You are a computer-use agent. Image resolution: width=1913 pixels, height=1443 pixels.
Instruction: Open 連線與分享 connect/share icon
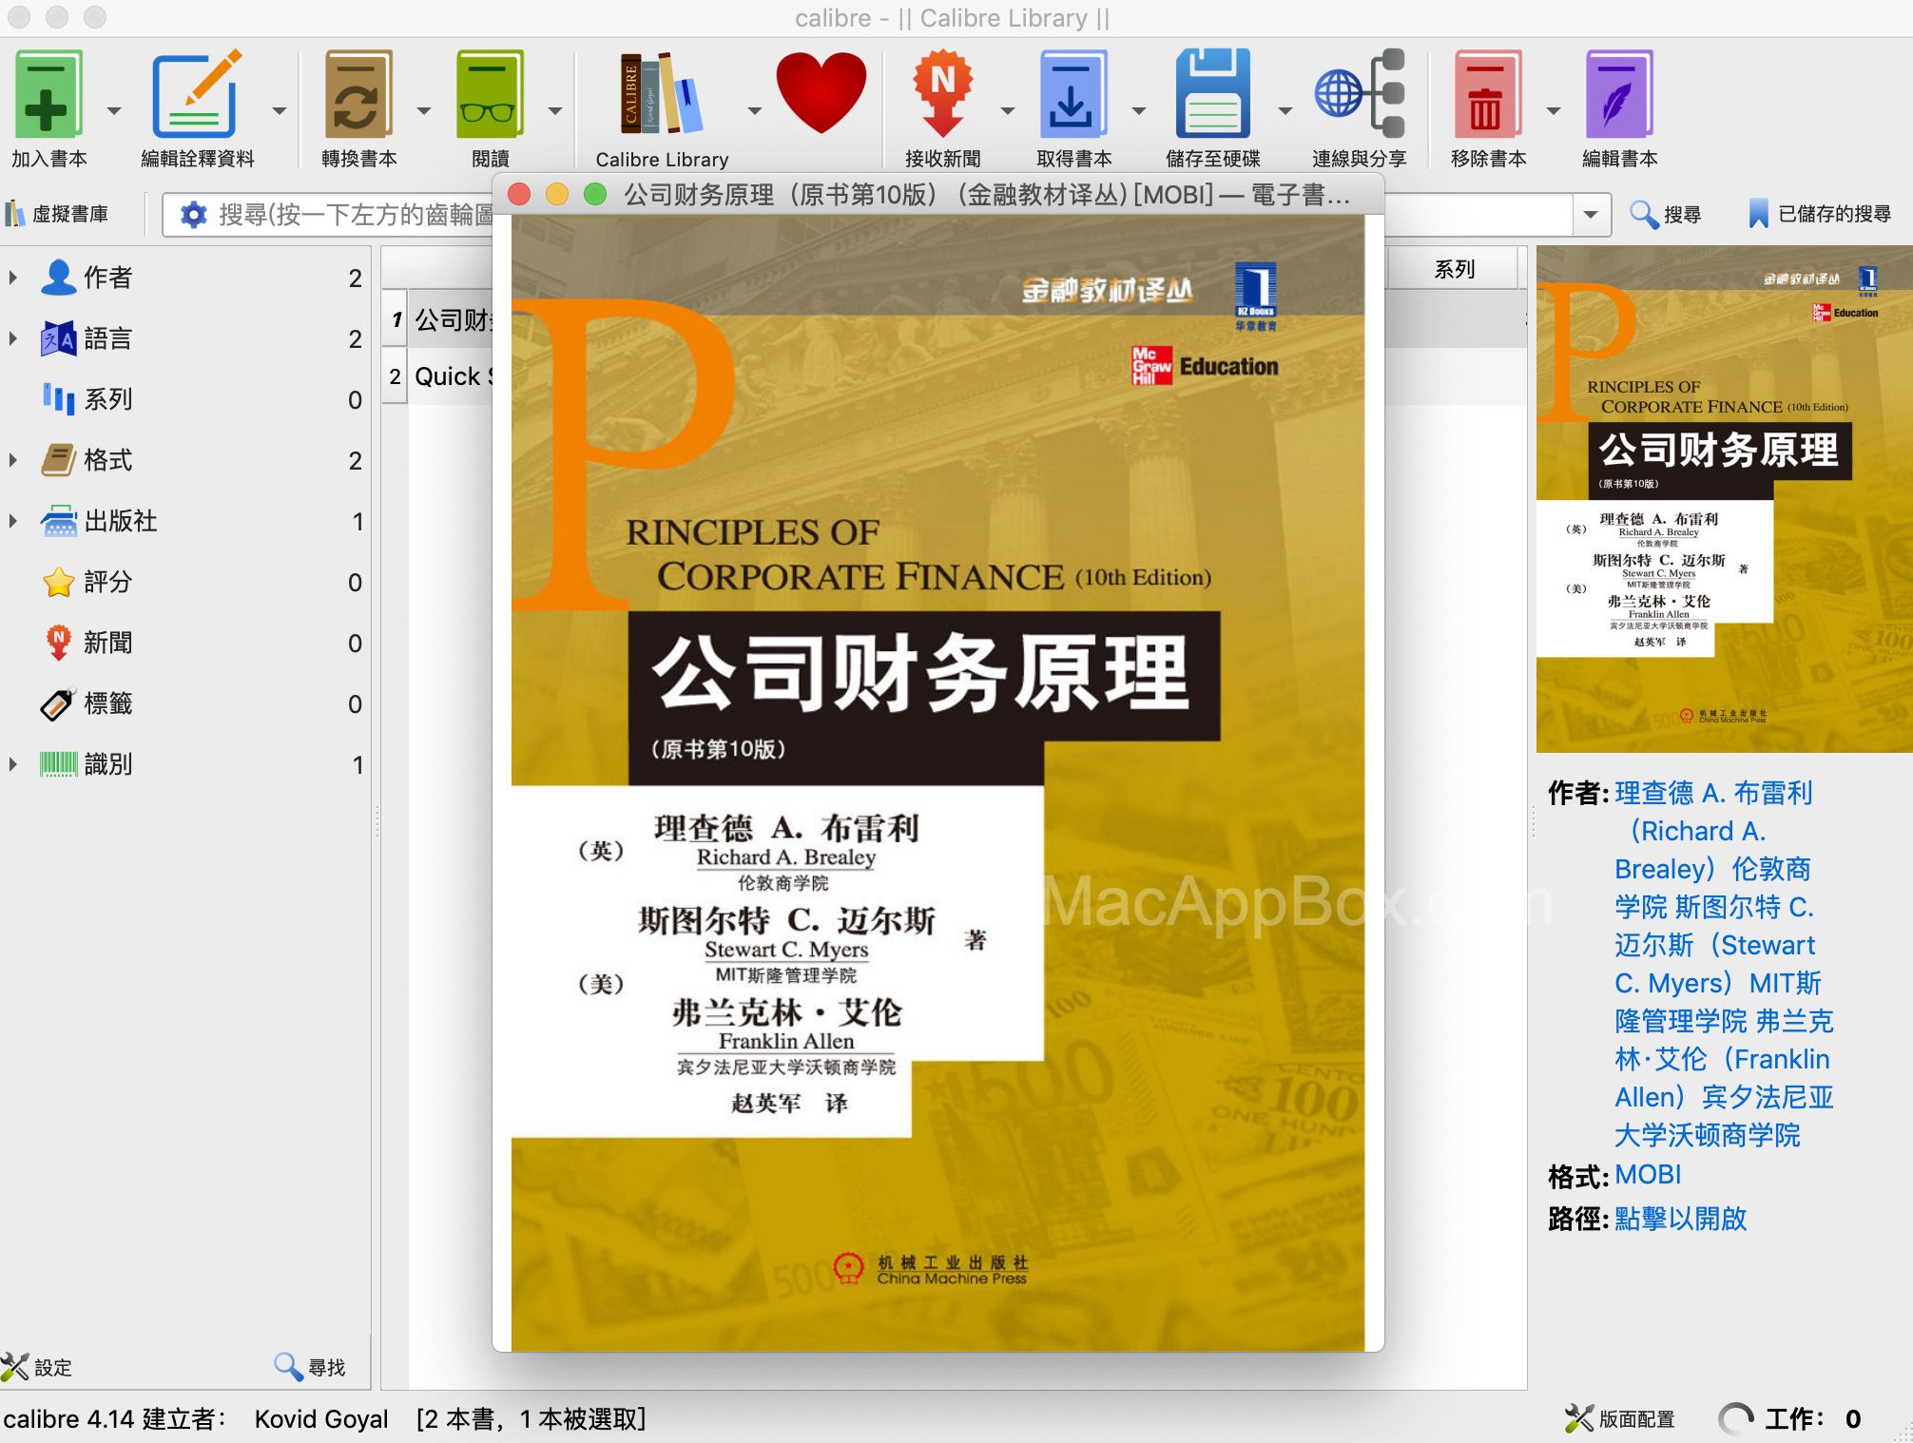pos(1360,93)
